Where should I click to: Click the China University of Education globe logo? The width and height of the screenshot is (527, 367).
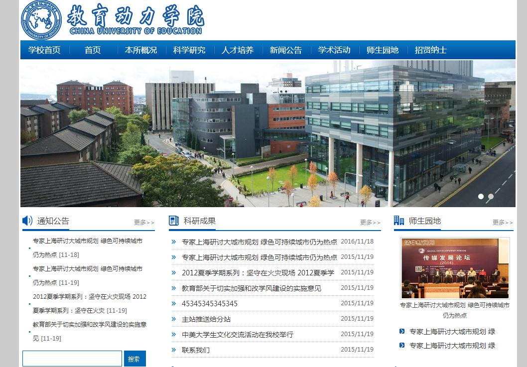click(41, 20)
